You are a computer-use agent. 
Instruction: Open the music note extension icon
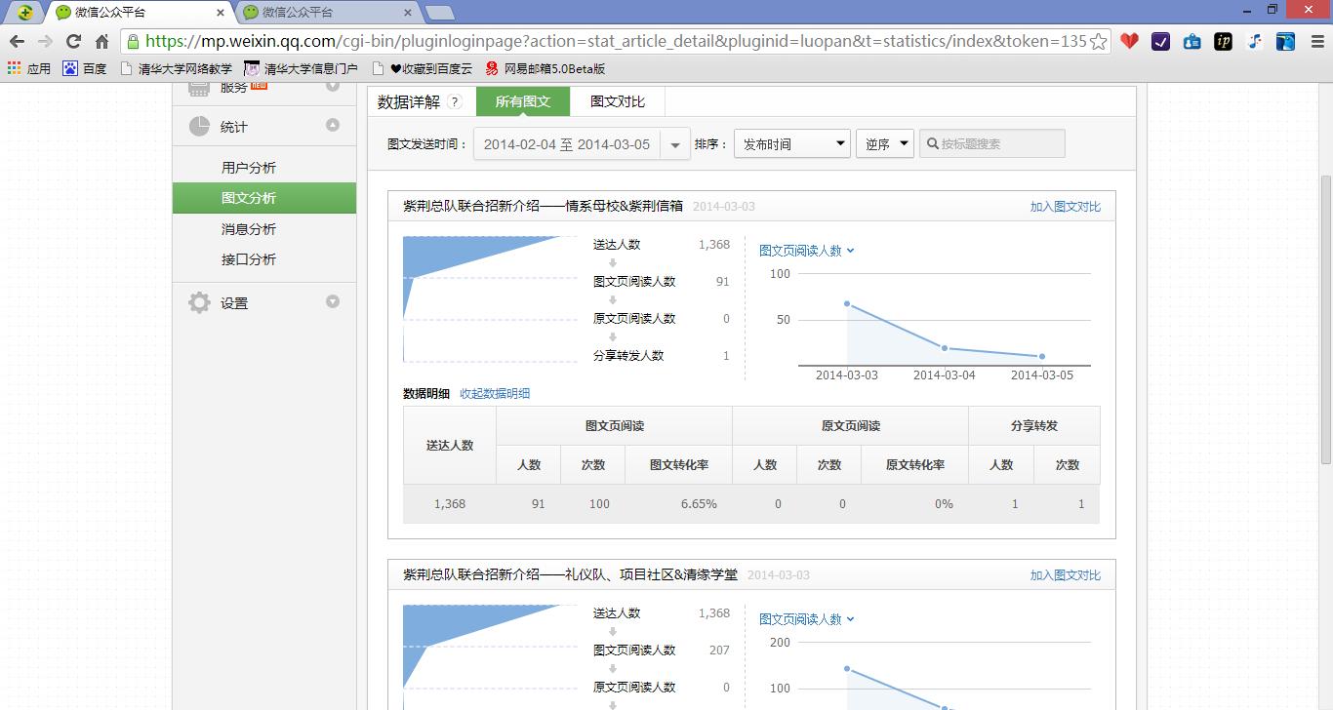point(1255,43)
